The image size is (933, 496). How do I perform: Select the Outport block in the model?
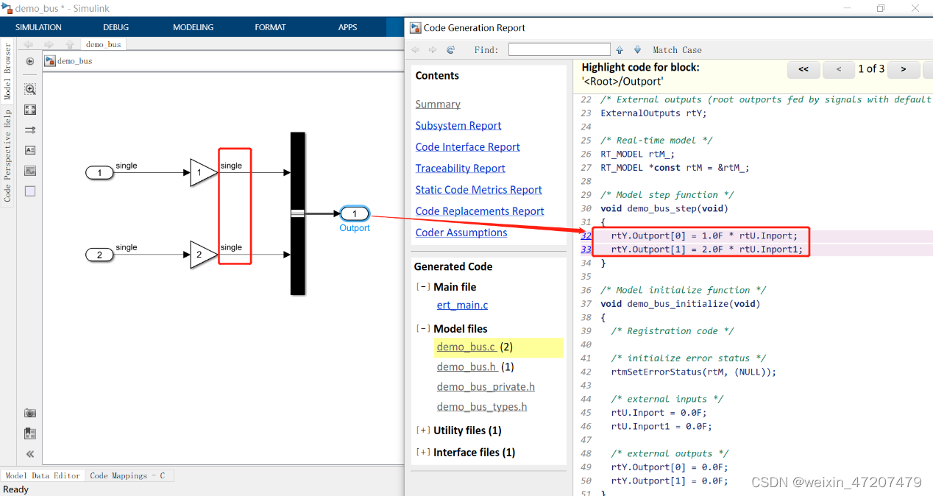pyautogui.click(x=355, y=213)
